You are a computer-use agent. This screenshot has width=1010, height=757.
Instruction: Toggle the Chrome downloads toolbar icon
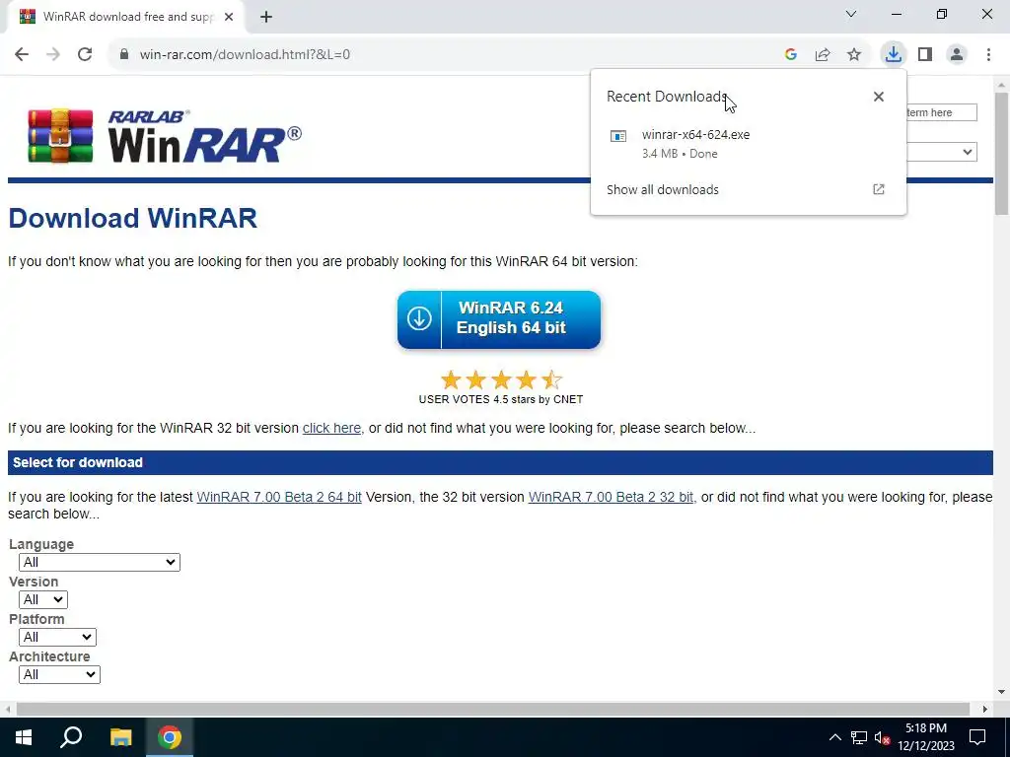894,54
